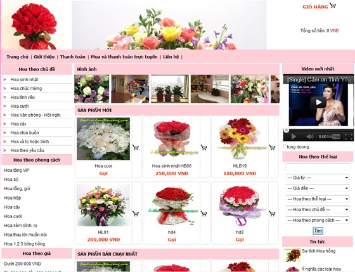Viewport: 355px width, 272px height.
Task: Go to the Liên hệ menu item
Action: pyautogui.click(x=171, y=57)
